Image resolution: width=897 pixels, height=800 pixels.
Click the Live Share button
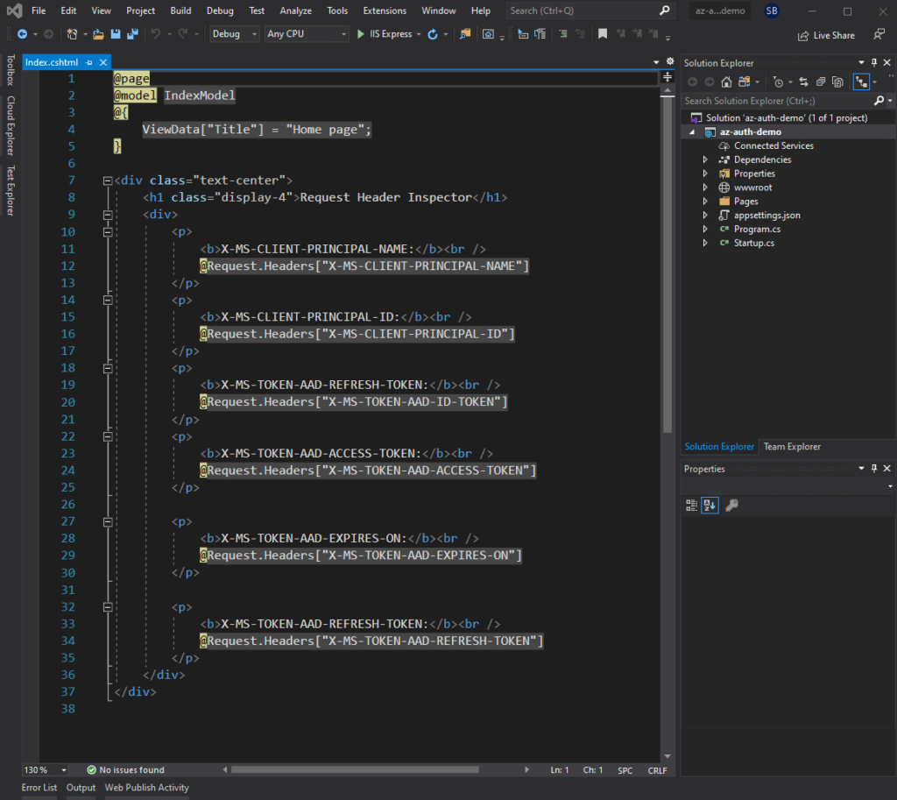[x=827, y=35]
